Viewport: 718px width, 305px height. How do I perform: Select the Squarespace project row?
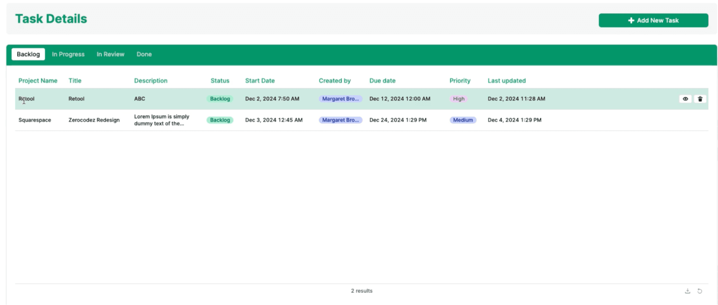(34, 120)
